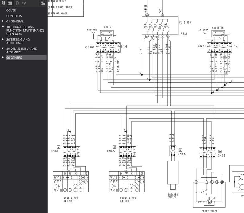The width and height of the screenshot is (244, 213).
Task: Click the CASSETTE label in diagram
Action: (218, 28)
